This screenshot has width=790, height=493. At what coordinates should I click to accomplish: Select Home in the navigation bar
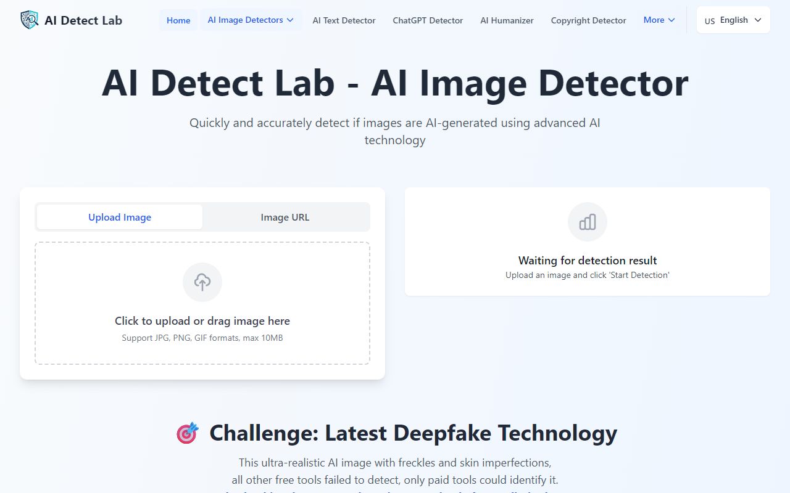click(x=178, y=20)
